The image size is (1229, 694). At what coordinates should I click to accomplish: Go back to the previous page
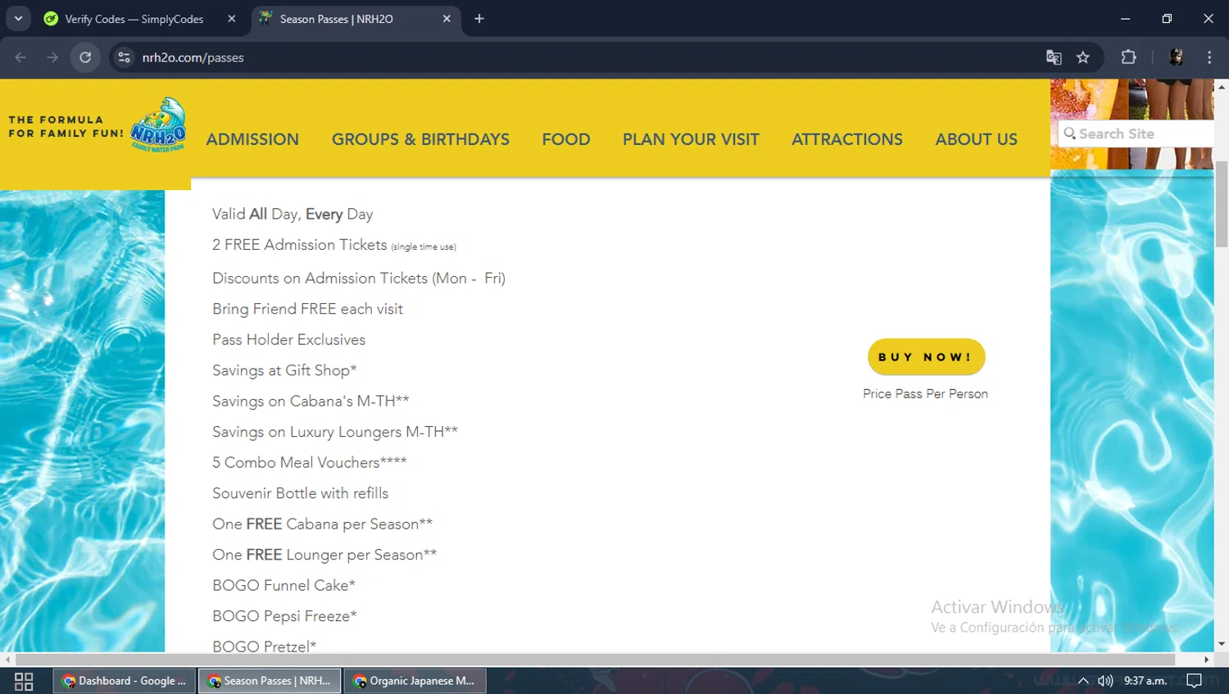(x=20, y=57)
